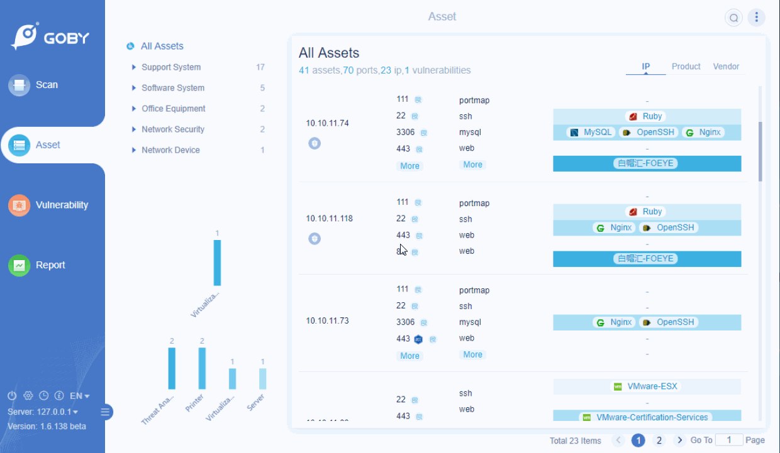Expand the Support System tree item

click(x=134, y=67)
